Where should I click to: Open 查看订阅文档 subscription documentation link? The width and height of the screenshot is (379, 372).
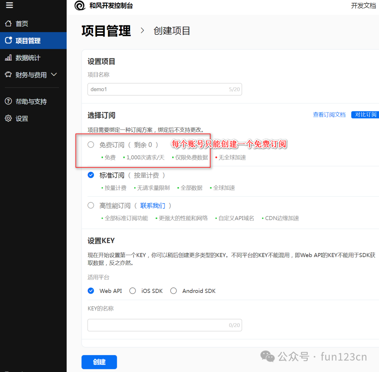pyautogui.click(x=329, y=114)
